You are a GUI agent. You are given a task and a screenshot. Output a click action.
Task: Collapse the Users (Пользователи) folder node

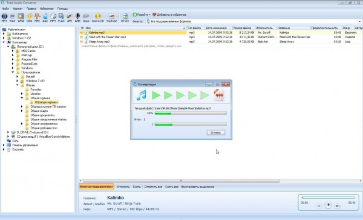pyautogui.click(x=13, y=72)
